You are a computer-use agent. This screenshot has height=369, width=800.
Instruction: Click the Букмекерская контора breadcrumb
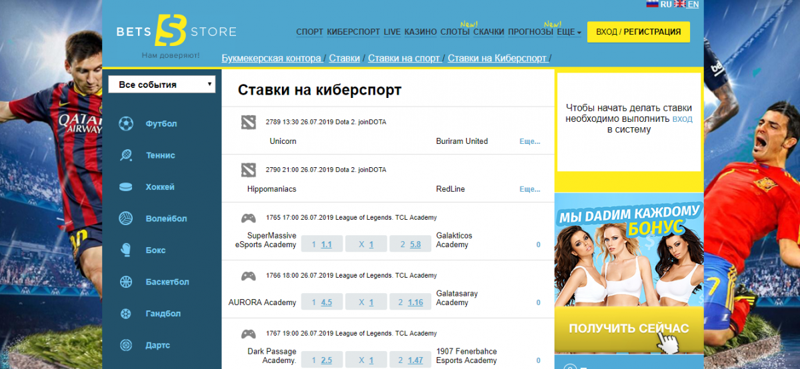click(271, 58)
